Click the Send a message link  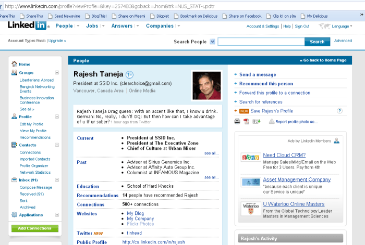pyautogui.click(x=258, y=74)
